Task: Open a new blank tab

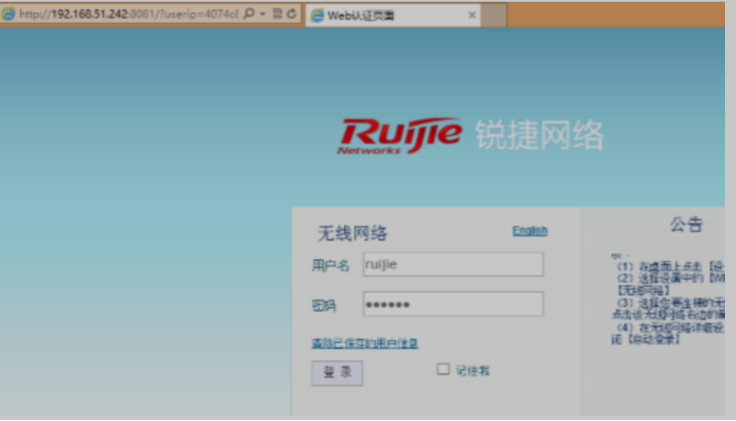Action: pos(493,15)
